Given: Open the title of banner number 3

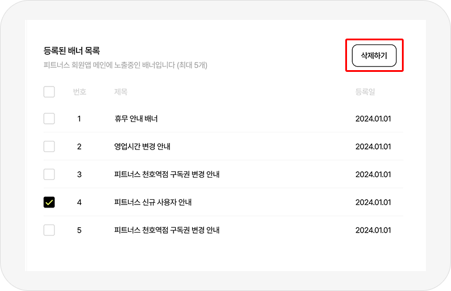Looking at the screenshot, I should tap(167, 175).
